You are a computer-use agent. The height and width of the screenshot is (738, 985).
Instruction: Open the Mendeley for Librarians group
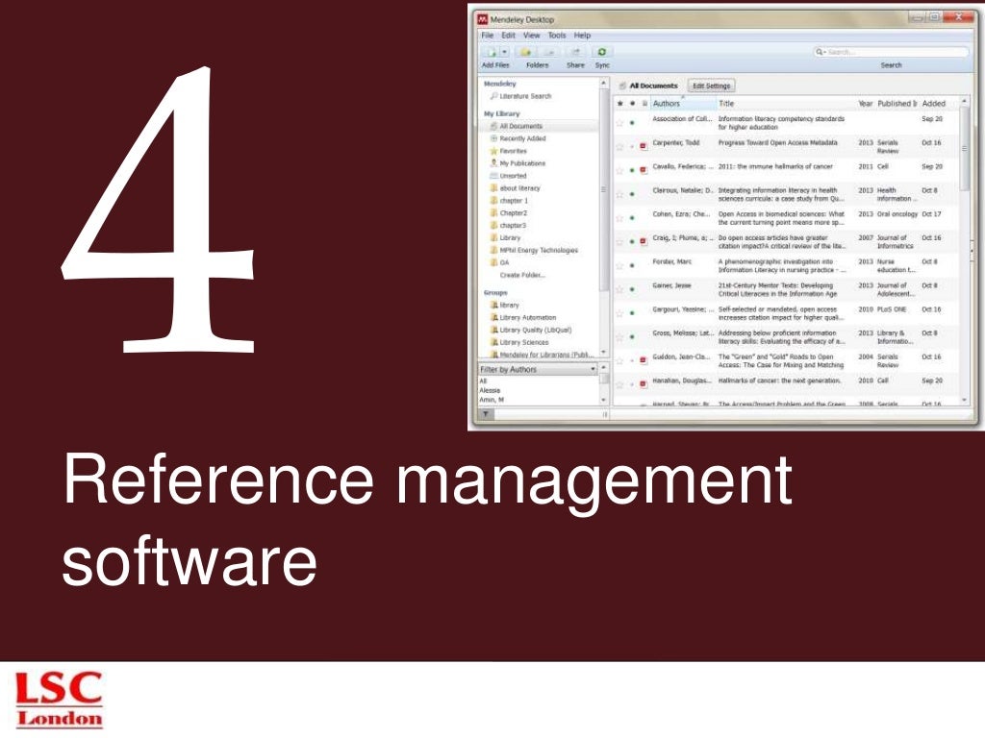pos(546,356)
